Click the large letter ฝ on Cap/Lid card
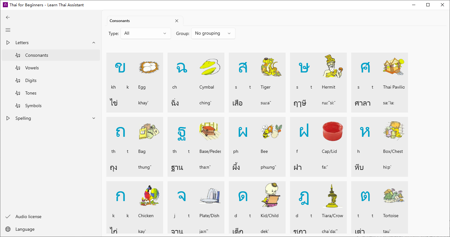 pos(304,130)
